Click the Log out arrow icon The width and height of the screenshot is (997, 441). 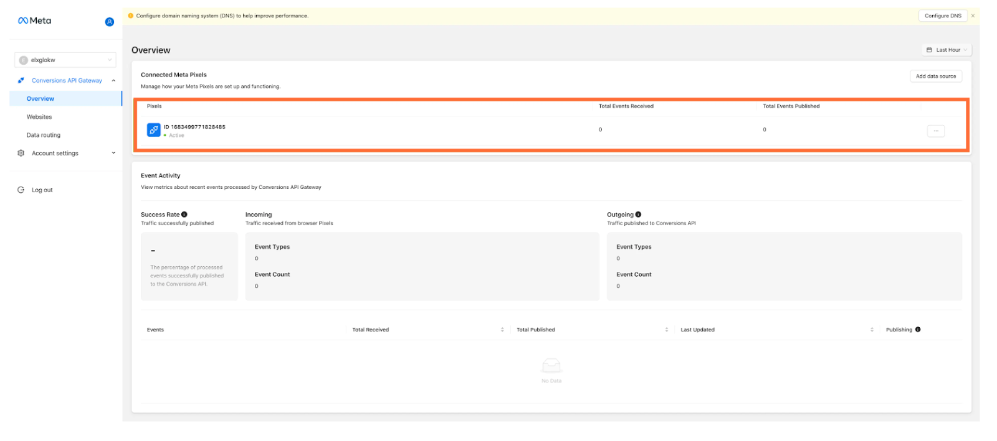click(21, 190)
